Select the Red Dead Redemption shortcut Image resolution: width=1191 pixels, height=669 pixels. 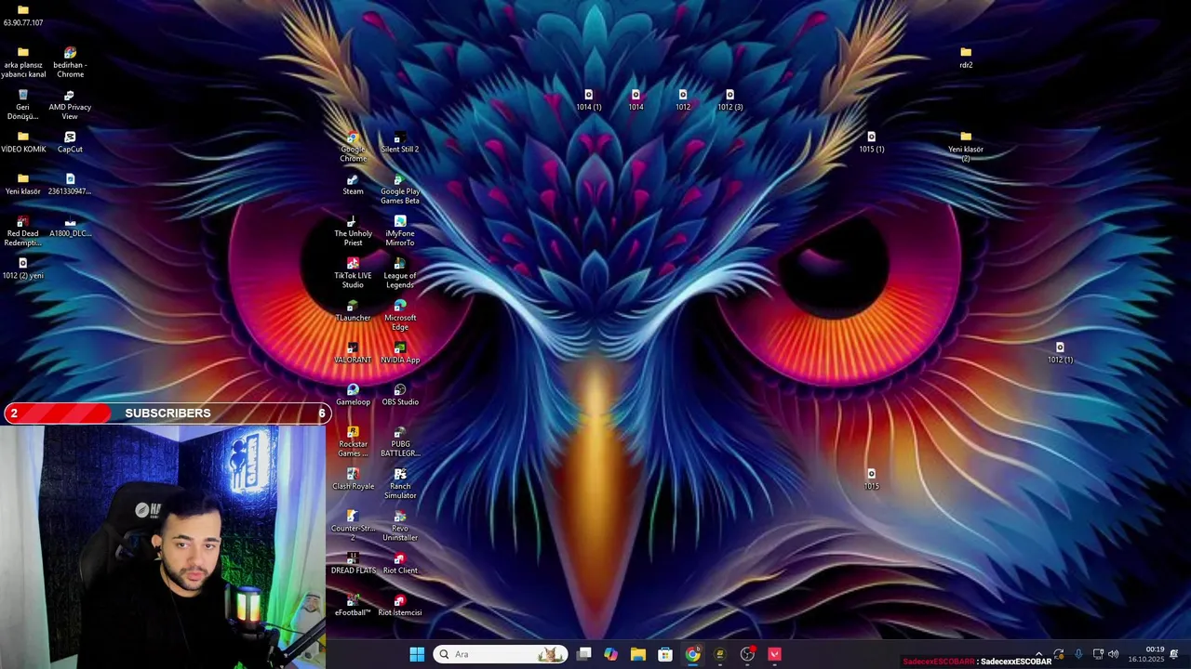(23, 231)
